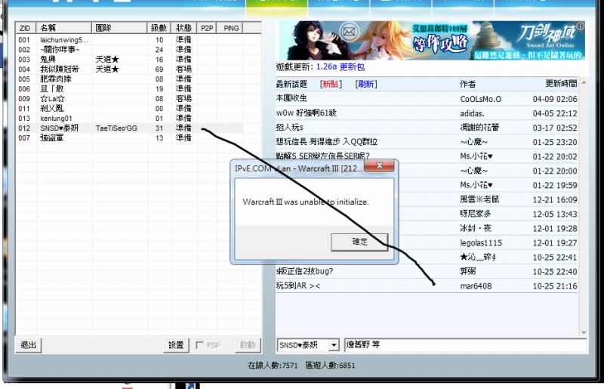This screenshot has height=389, width=604.
Task: Click the blue 刷新 refresh link
Action: pyautogui.click(x=366, y=84)
